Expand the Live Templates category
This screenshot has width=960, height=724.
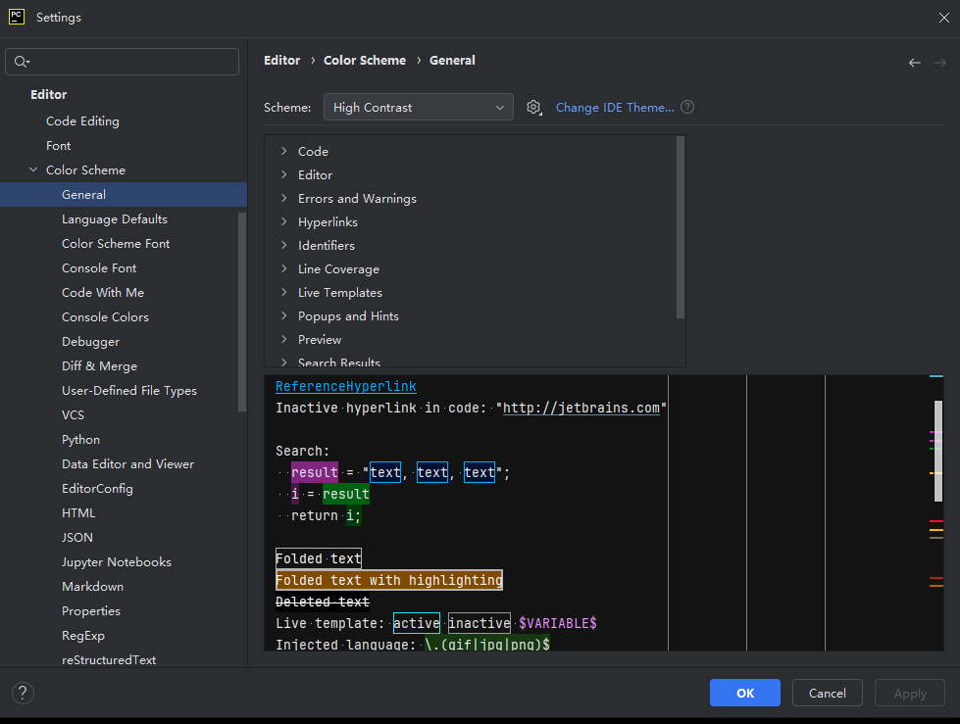283,293
